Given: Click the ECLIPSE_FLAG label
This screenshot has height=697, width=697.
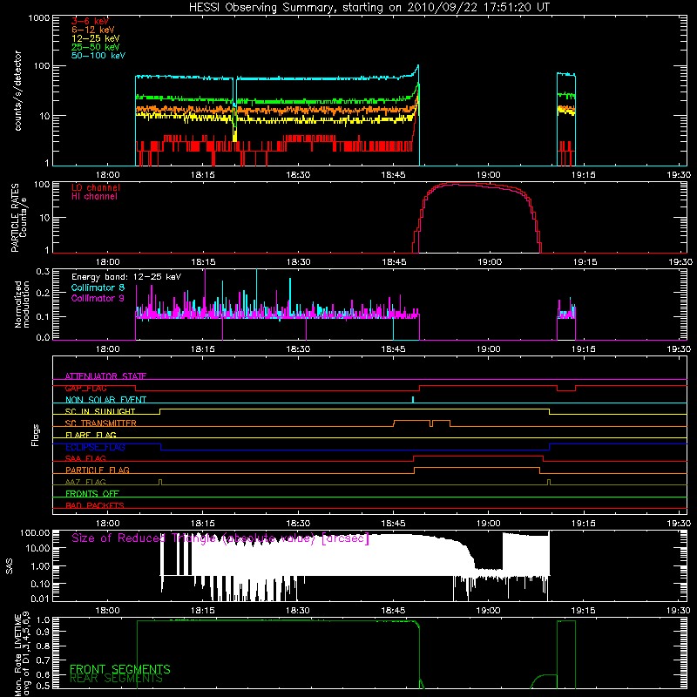Looking at the screenshot, I should pos(95,447).
